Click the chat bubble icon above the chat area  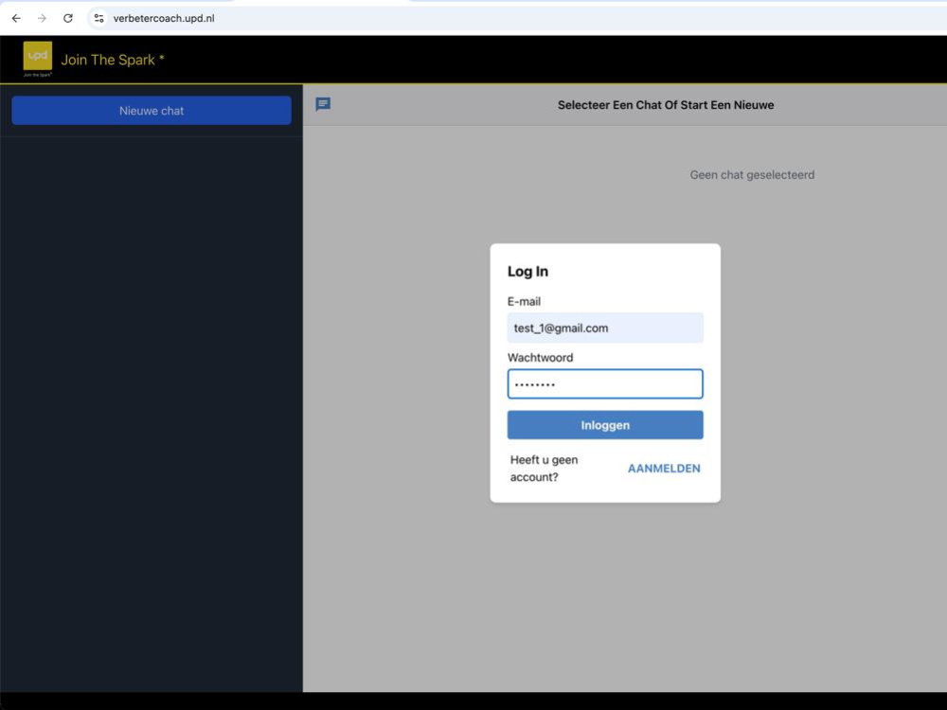323,104
